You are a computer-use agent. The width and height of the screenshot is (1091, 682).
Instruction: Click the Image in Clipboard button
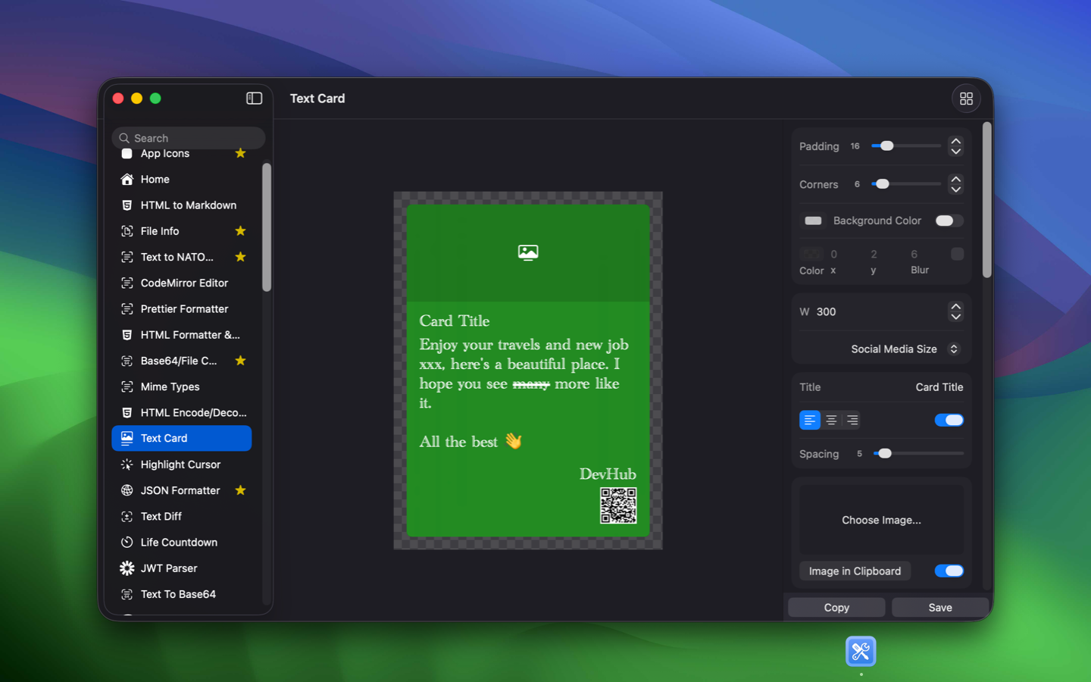point(855,571)
